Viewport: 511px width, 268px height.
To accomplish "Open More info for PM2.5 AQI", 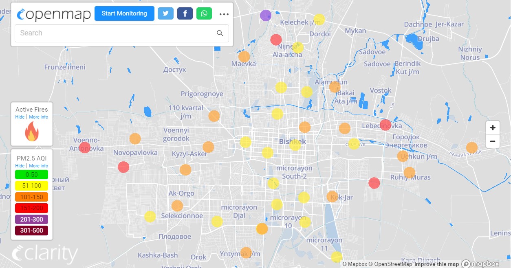I will pyautogui.click(x=38, y=166).
